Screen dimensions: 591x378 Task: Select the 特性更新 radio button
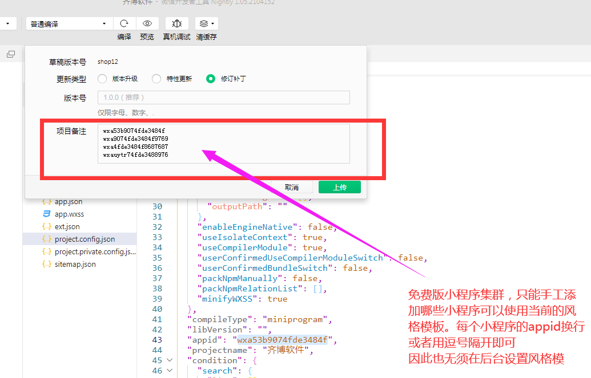156,79
